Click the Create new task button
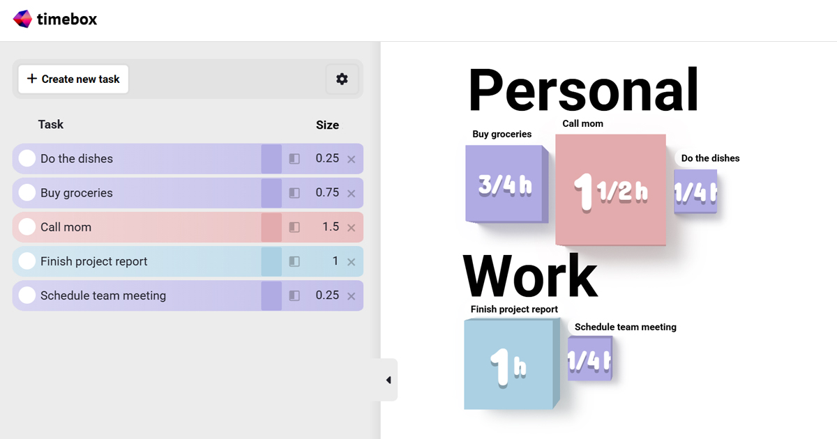Viewport: 837px width, 439px height. [x=72, y=79]
